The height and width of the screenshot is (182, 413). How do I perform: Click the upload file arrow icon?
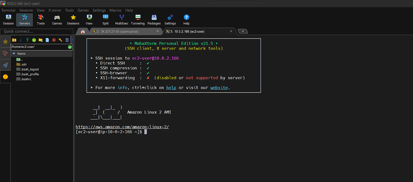(x=27, y=40)
